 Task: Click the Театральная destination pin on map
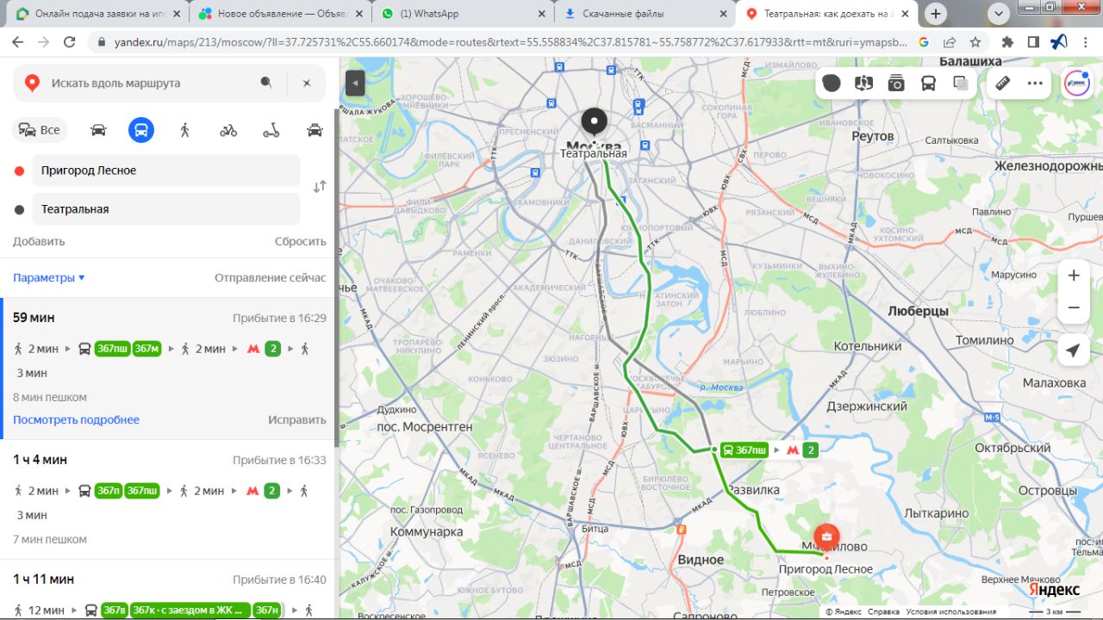[x=594, y=123]
